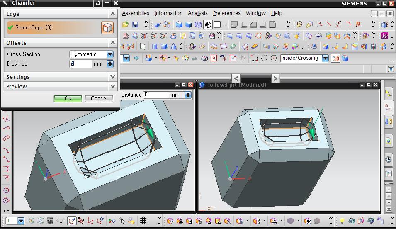Click the lasso selection icon
This screenshot has width=396, height=229.
(264, 58)
